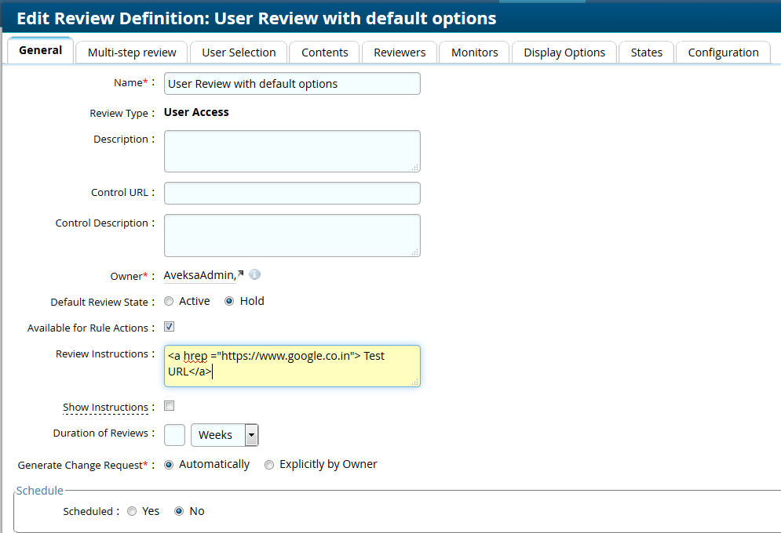Viewport: 781px width, 533px height.
Task: Choose Explicitly by Owner for change requests
Action: tap(269, 464)
